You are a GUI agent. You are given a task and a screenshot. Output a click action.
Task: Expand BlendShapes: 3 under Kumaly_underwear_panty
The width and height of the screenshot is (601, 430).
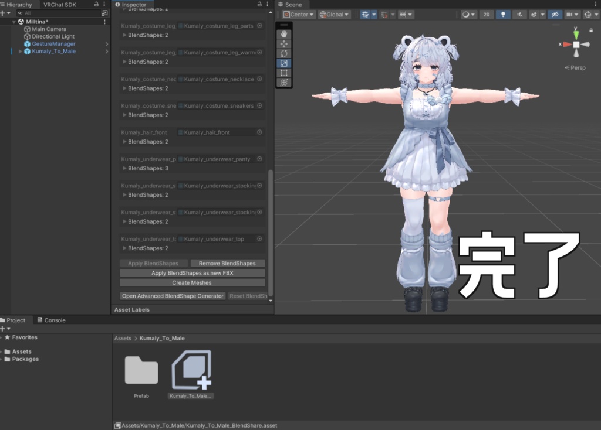tap(124, 168)
